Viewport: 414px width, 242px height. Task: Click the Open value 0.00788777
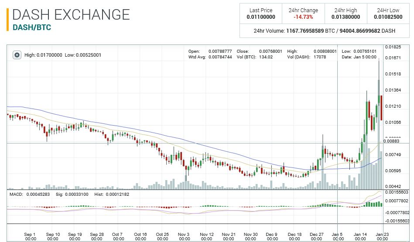tap(220, 51)
